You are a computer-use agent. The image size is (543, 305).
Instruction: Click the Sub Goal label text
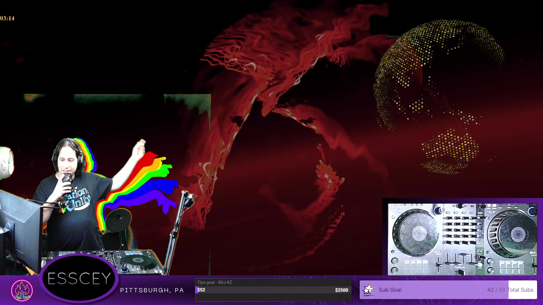click(x=390, y=290)
